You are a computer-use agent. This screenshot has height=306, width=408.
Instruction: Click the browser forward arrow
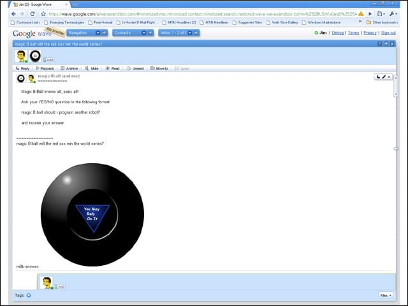(x=22, y=14)
